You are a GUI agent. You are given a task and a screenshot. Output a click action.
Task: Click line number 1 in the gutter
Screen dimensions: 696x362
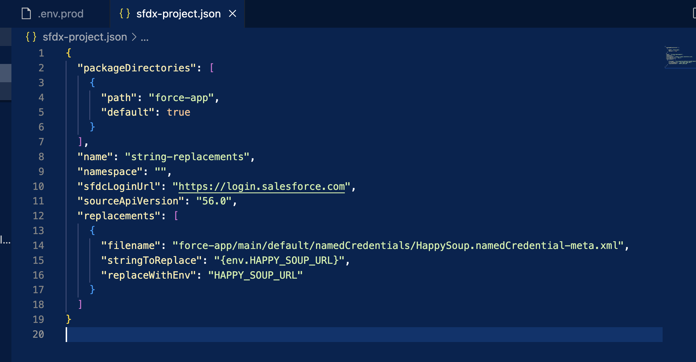coord(41,53)
